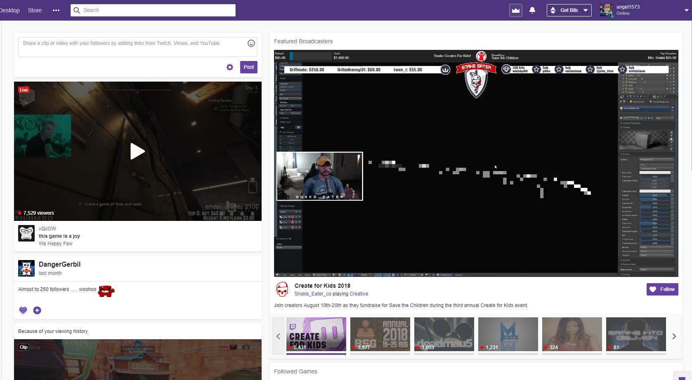Open the xQcOW channel link
This screenshot has width=692, height=380.
[47, 228]
